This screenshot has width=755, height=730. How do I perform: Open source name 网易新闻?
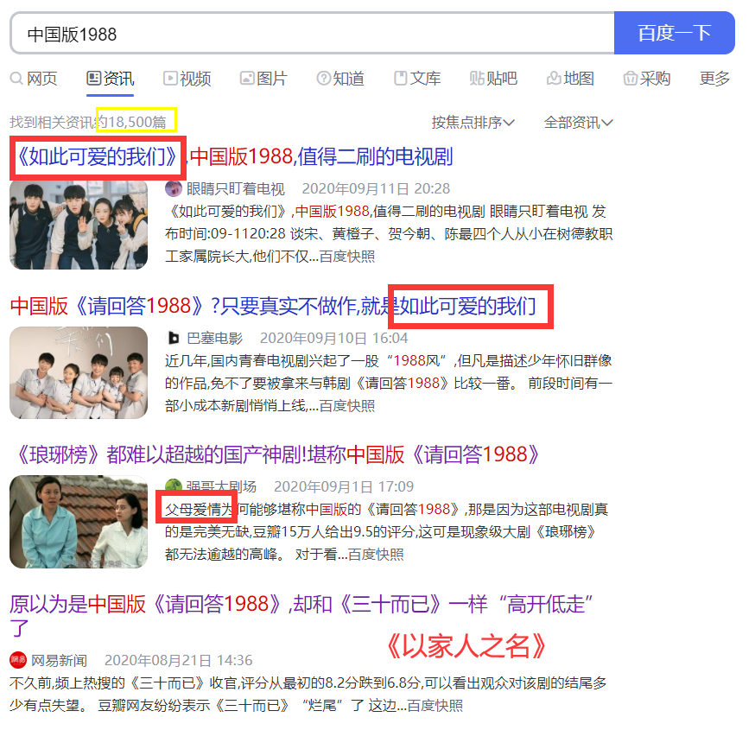pos(60,660)
